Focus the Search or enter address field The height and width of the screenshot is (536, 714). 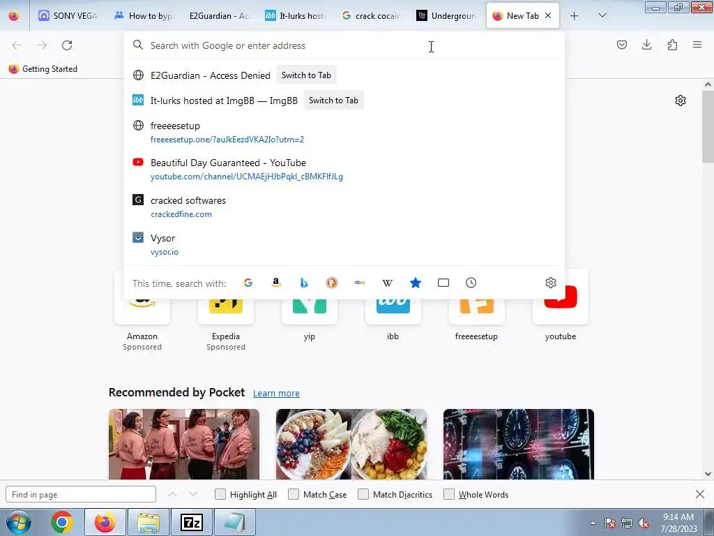[346, 45]
